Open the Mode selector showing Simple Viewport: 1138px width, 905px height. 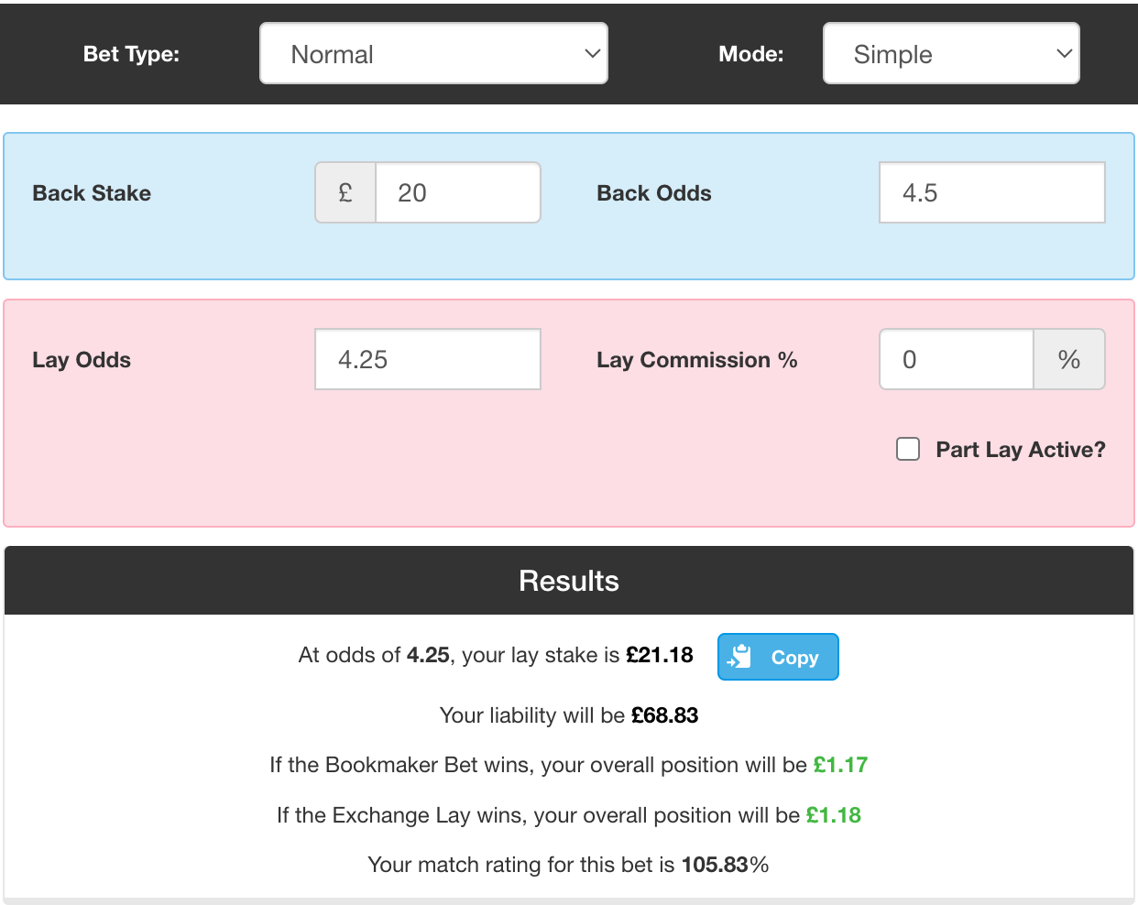coord(951,53)
